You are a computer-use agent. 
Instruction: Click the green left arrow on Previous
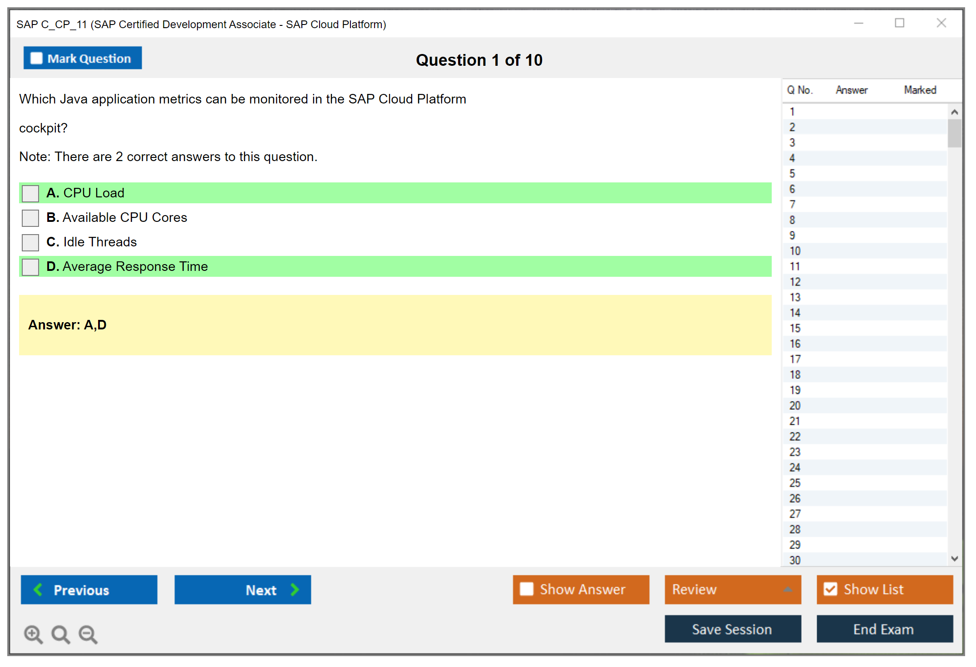pos(38,589)
